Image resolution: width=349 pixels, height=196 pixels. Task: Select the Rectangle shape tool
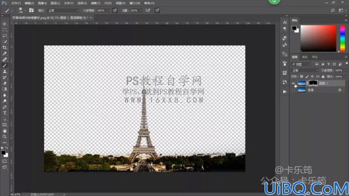click(x=4, y=125)
